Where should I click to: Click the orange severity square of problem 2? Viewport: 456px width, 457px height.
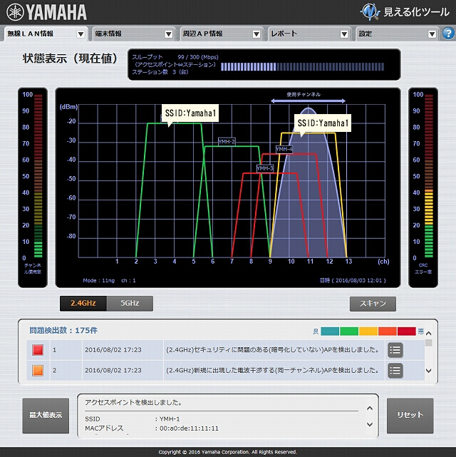(x=38, y=371)
